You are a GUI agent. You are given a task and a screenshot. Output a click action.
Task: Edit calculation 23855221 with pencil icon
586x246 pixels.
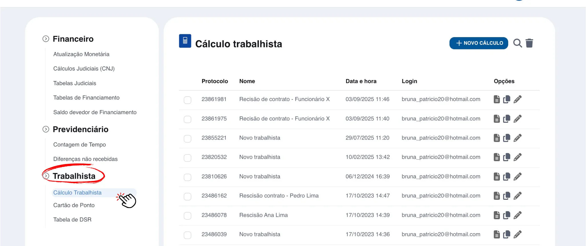tap(517, 138)
